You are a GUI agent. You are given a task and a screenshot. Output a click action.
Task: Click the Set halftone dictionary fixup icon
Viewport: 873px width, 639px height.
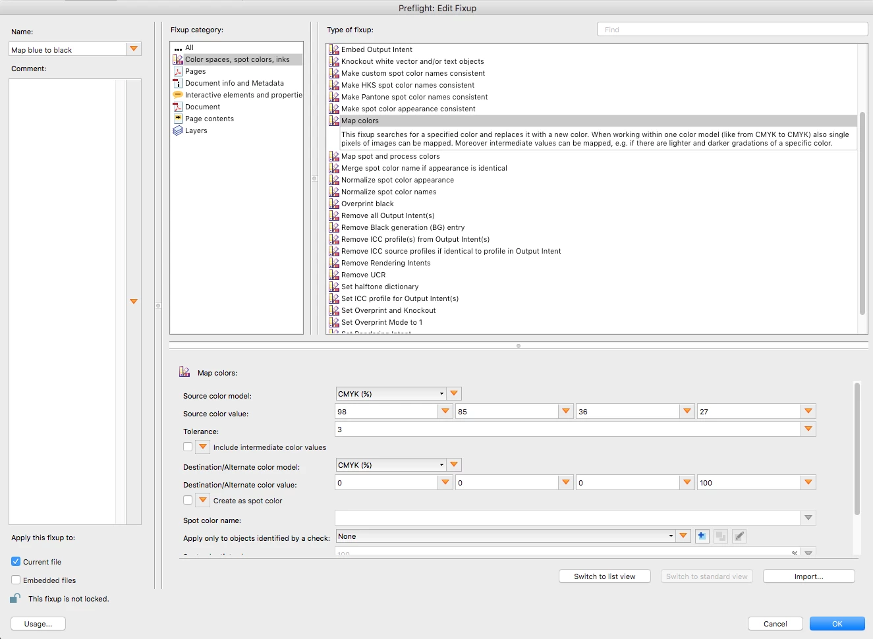tap(334, 287)
